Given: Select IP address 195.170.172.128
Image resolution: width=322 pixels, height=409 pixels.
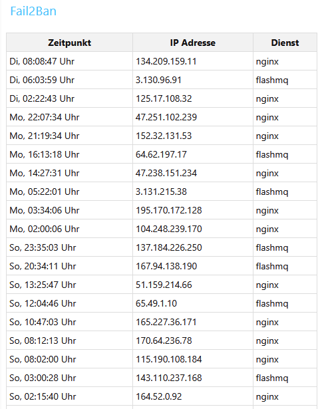Looking at the screenshot, I should tap(168, 210).
